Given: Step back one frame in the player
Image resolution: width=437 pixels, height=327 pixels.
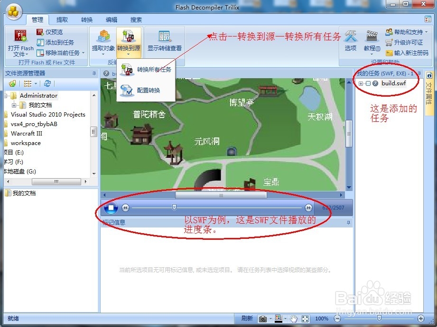Looking at the screenshot, I should [x=125, y=208].
